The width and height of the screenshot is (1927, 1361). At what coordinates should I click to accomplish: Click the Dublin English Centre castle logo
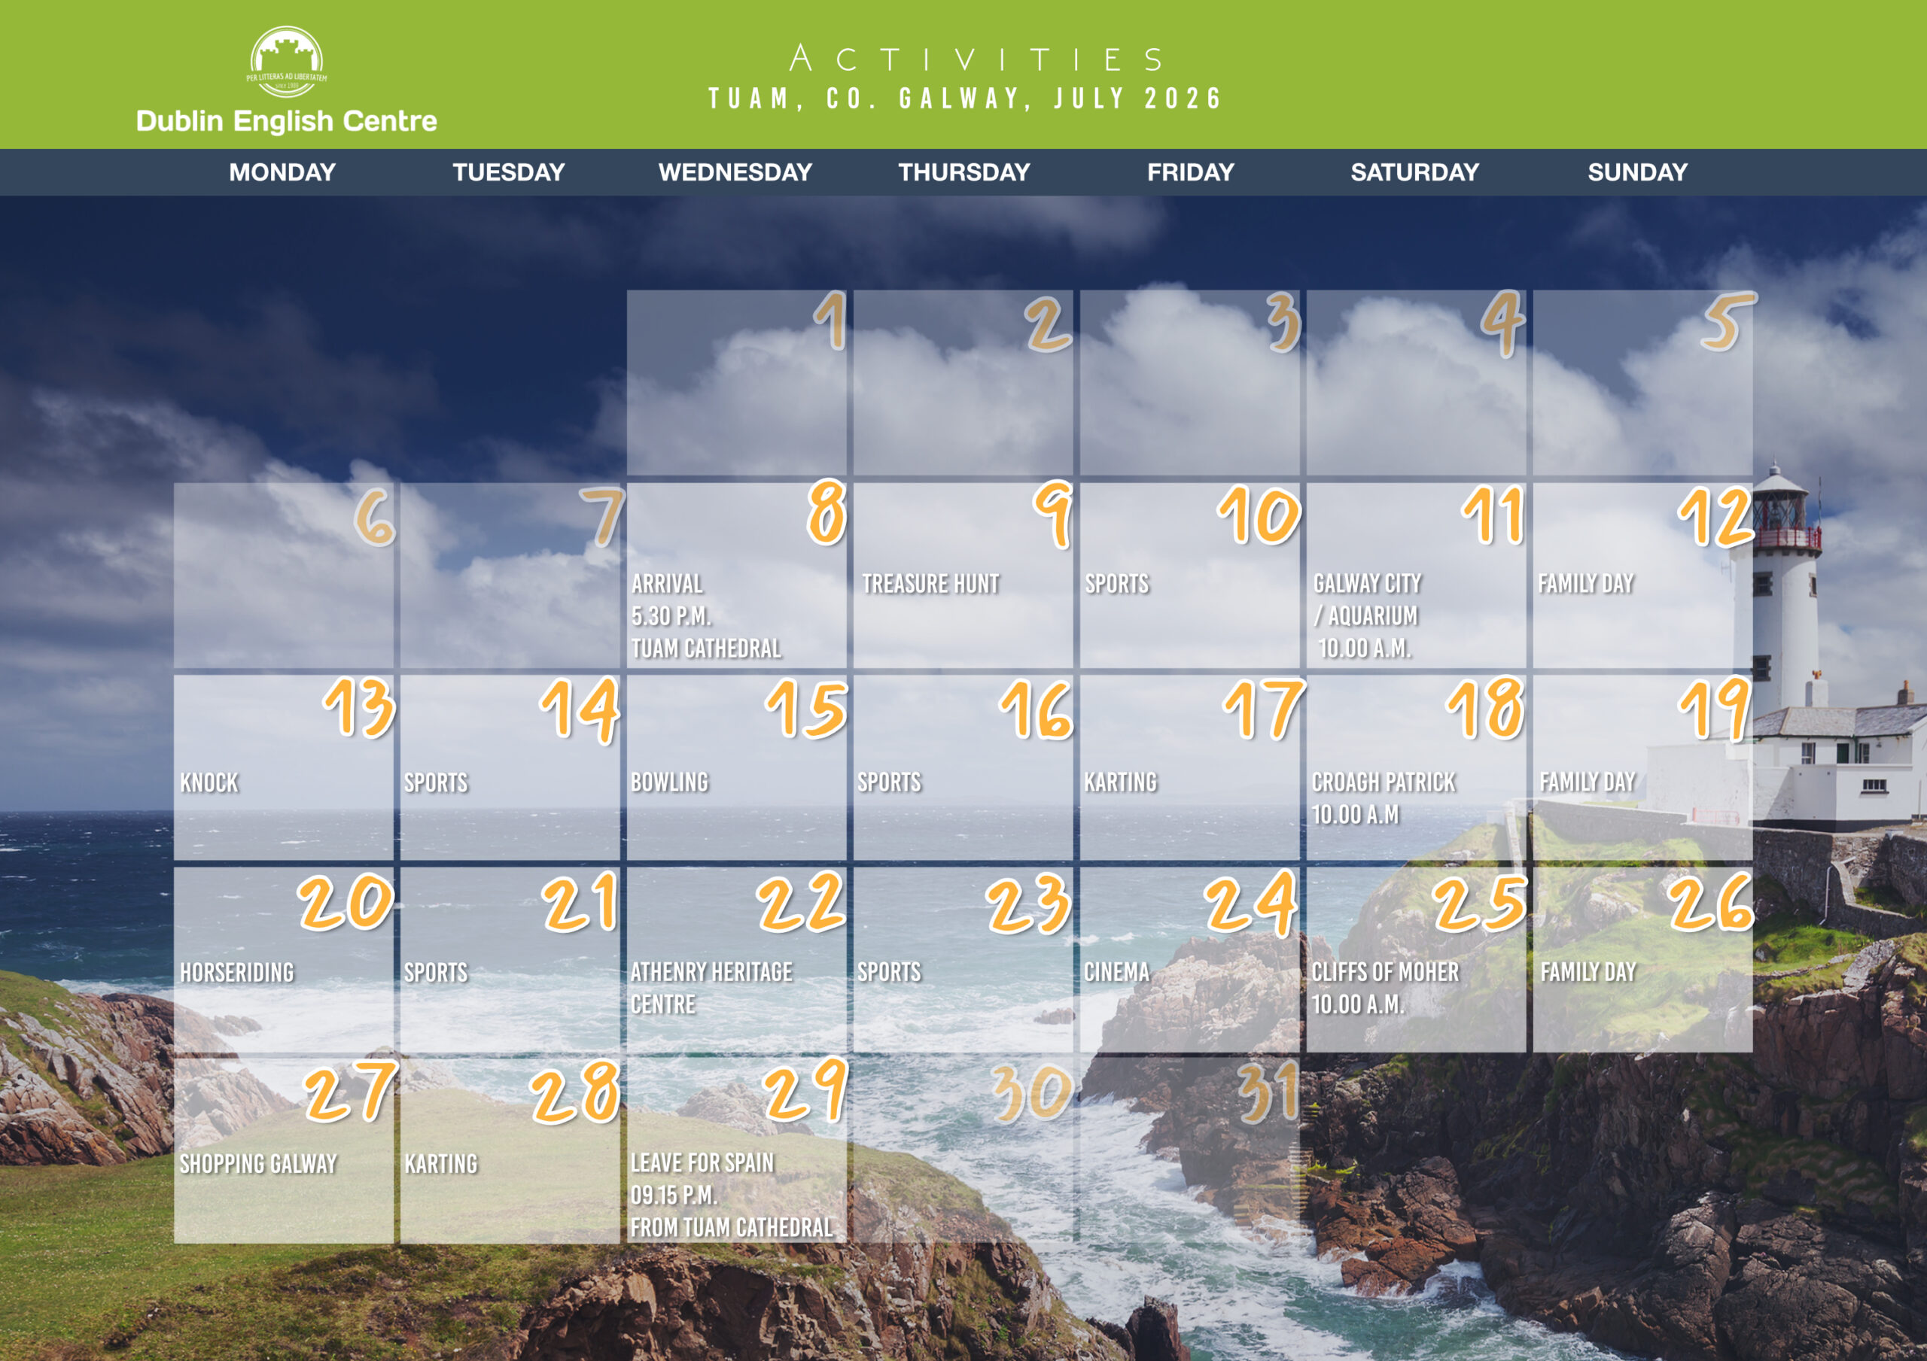tap(286, 61)
